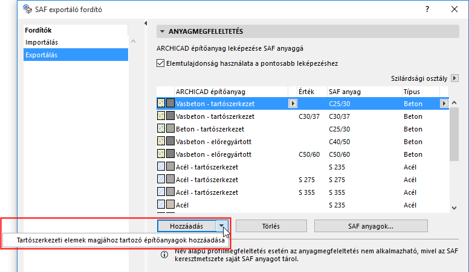Open Szilárdsági osztály property arrow
Screen dimensions: 469x272
coord(454,78)
